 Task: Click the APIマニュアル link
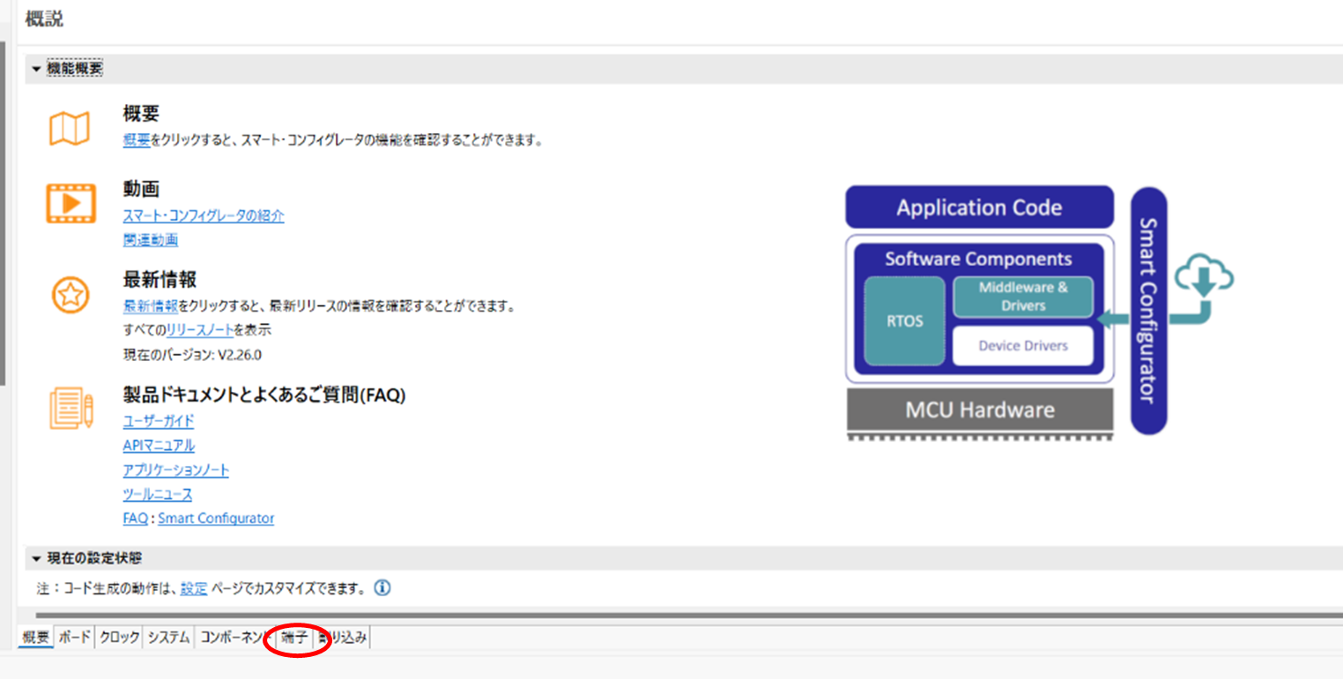click(159, 446)
